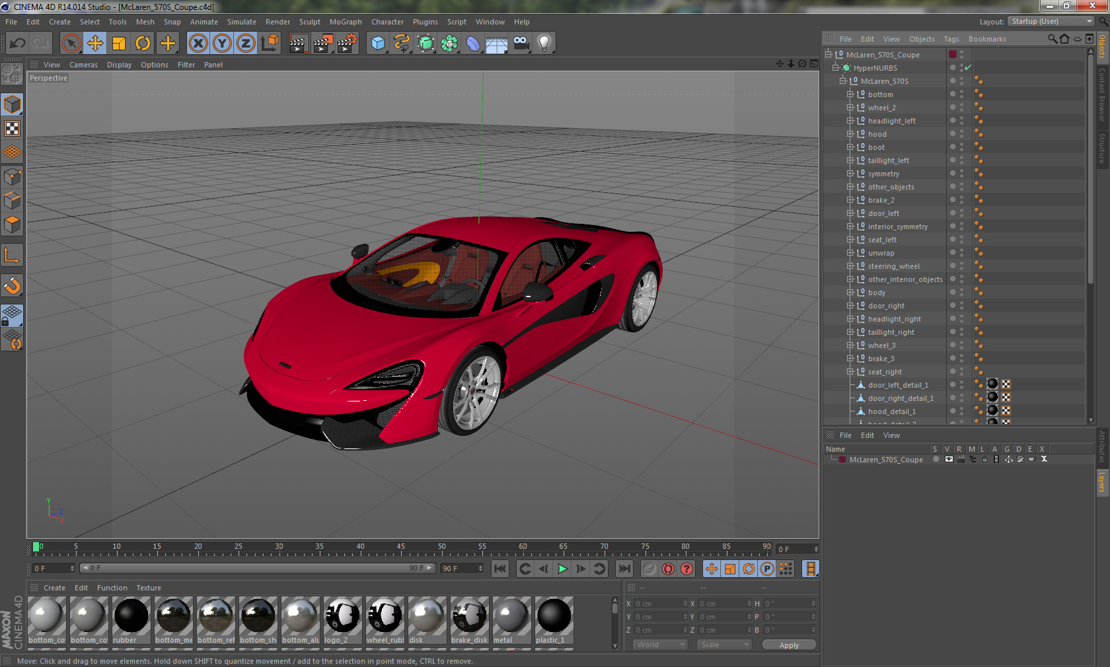
Task: Activate the Scale tool
Action: 119,44
